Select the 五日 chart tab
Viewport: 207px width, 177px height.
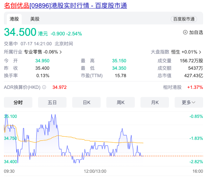[52, 102]
